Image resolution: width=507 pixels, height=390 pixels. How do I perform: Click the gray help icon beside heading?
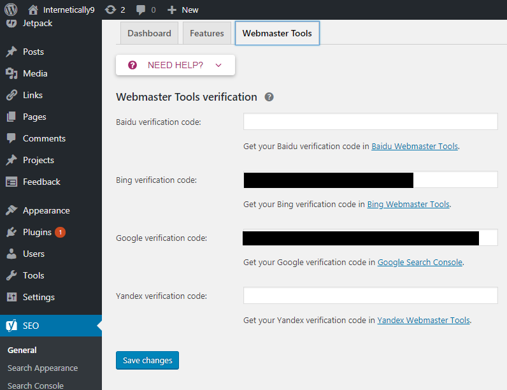tap(269, 97)
